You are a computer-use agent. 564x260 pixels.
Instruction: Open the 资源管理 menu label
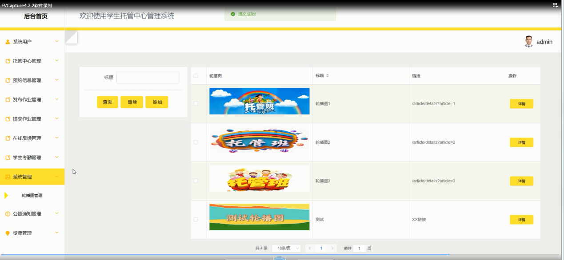[x=22, y=233]
